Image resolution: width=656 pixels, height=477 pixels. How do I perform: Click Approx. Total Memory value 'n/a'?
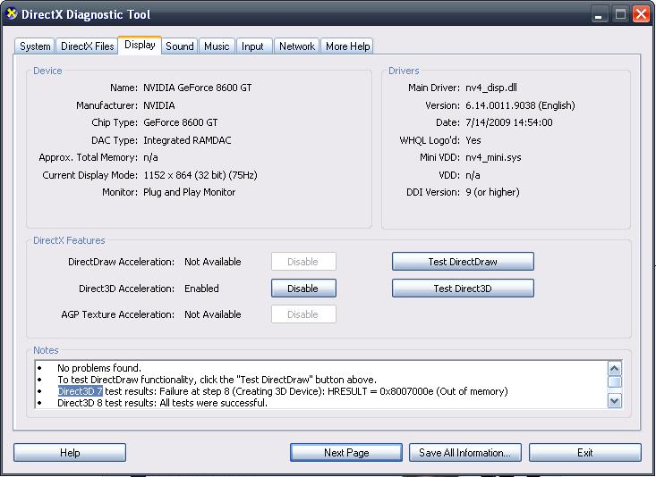[150, 157]
